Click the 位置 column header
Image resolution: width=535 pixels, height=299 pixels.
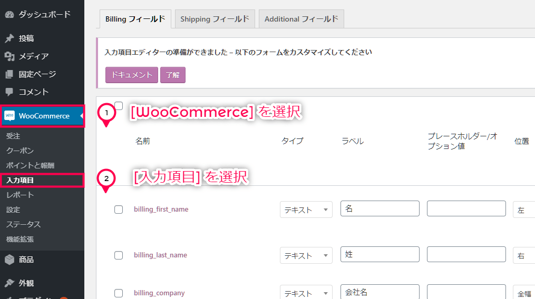[x=522, y=141]
